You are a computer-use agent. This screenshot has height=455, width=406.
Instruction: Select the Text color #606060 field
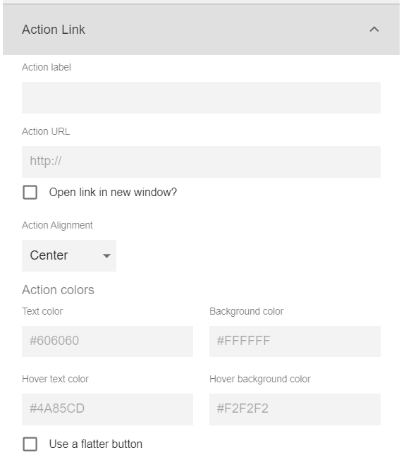[107, 341]
